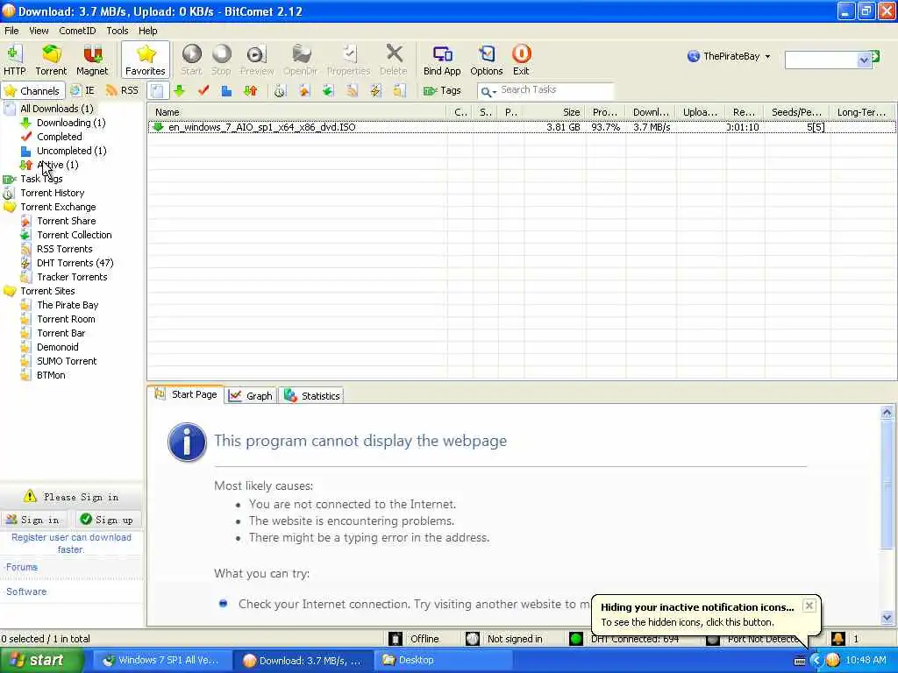Switch to the Statistics tab

coord(311,396)
